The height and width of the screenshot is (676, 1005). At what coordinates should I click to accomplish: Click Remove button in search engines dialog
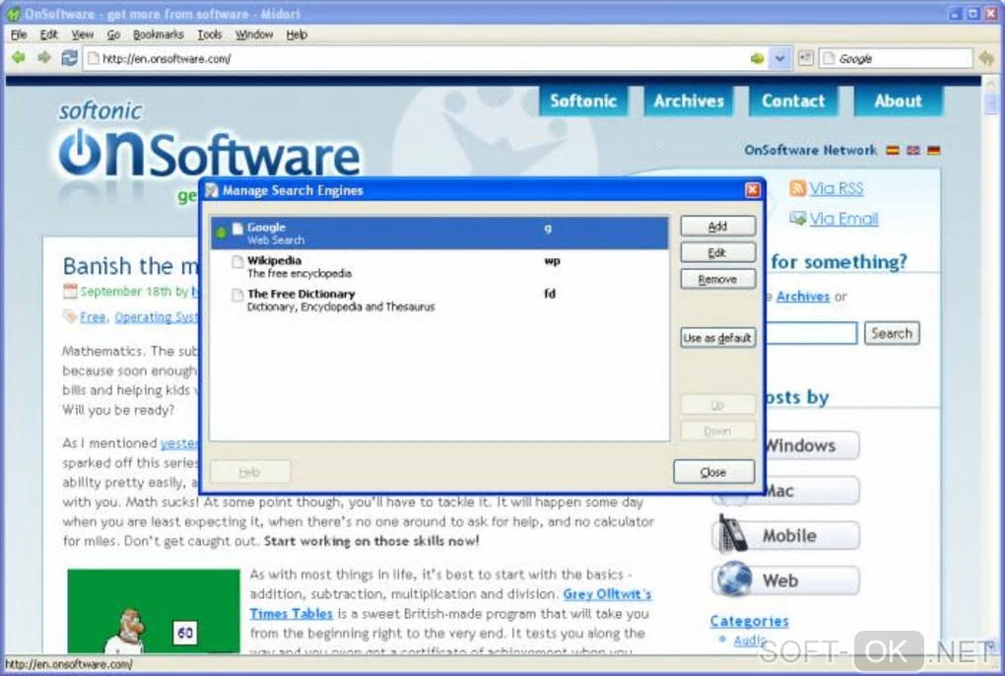coord(718,280)
